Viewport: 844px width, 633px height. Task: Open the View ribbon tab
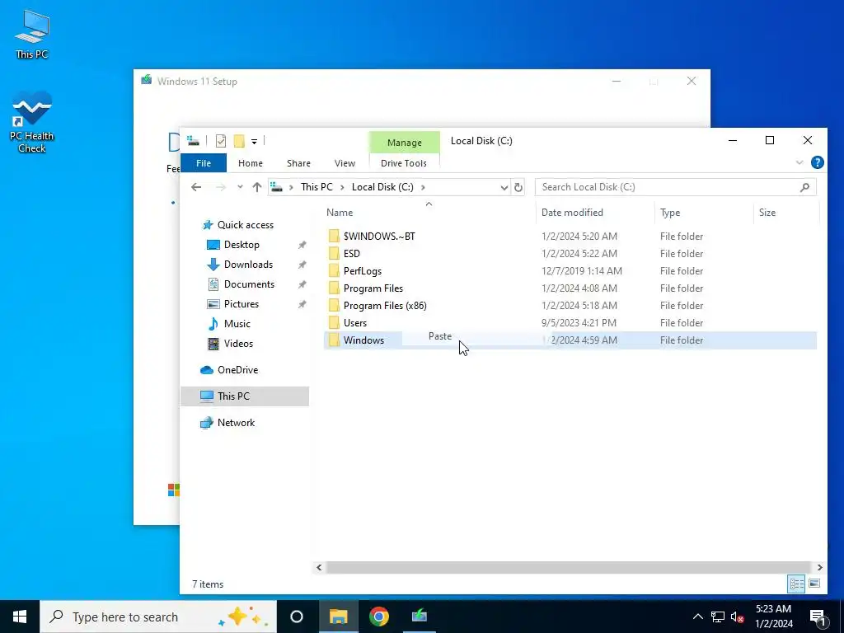345,163
